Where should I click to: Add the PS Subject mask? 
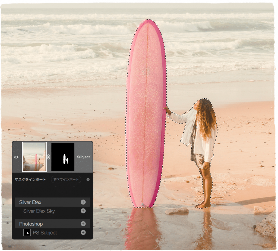83,232
